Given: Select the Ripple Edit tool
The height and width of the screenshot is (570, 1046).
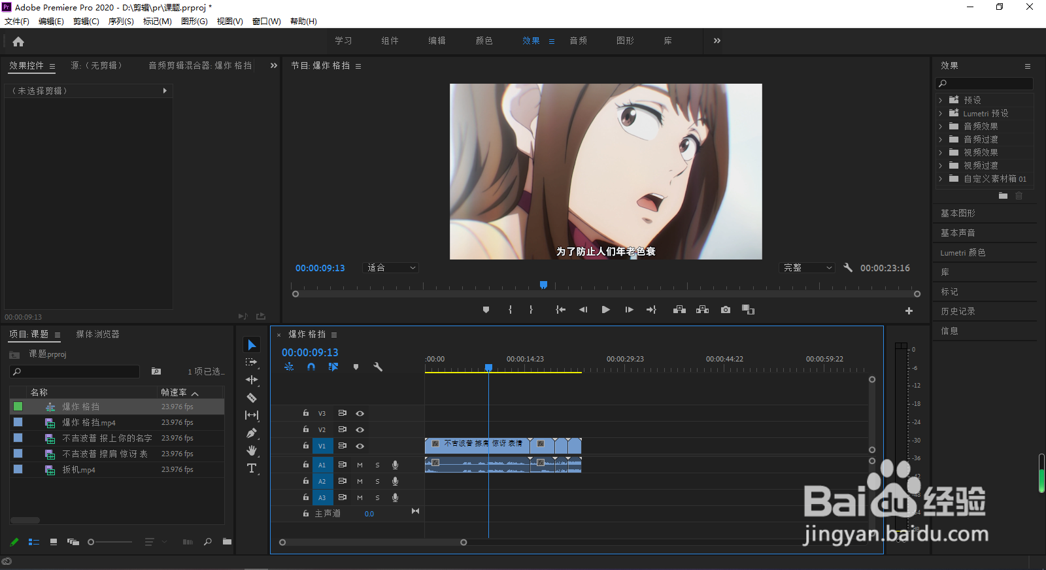Looking at the screenshot, I should tap(252, 380).
